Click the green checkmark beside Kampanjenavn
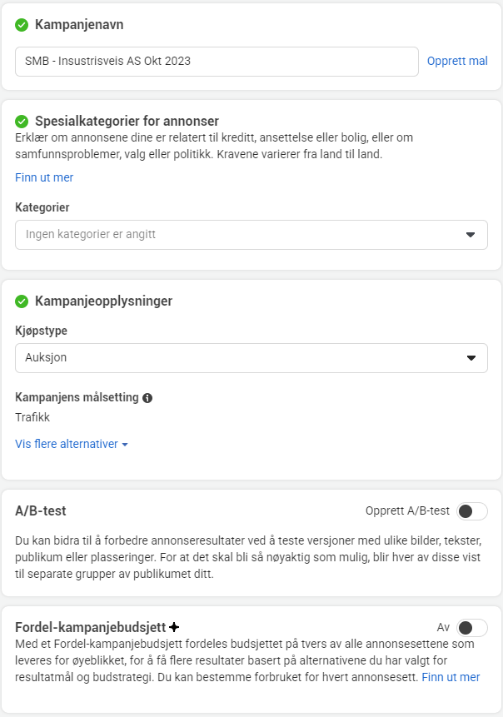 pyautogui.click(x=22, y=25)
